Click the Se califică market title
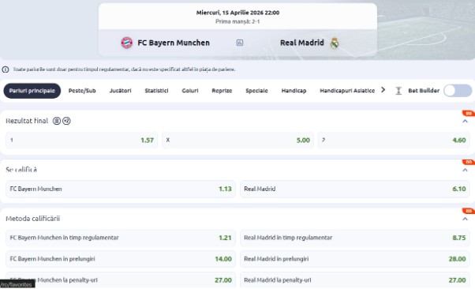Viewport: 475px width, 289px height. coord(21,170)
